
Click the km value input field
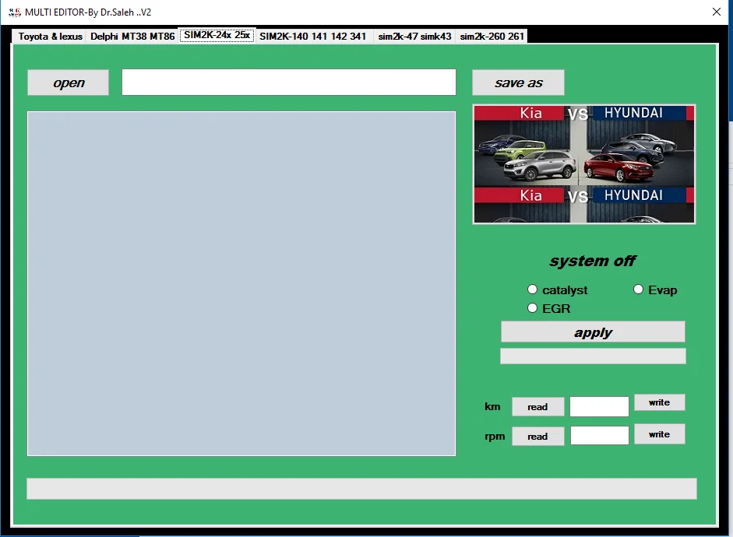(x=599, y=407)
